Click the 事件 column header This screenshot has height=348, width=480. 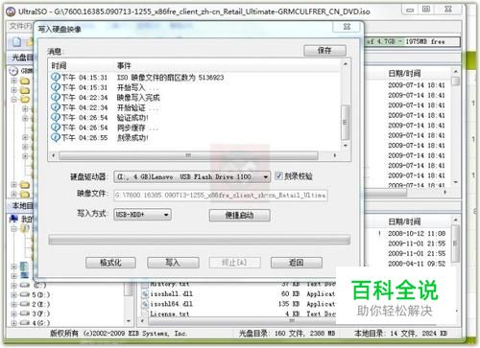click(124, 65)
